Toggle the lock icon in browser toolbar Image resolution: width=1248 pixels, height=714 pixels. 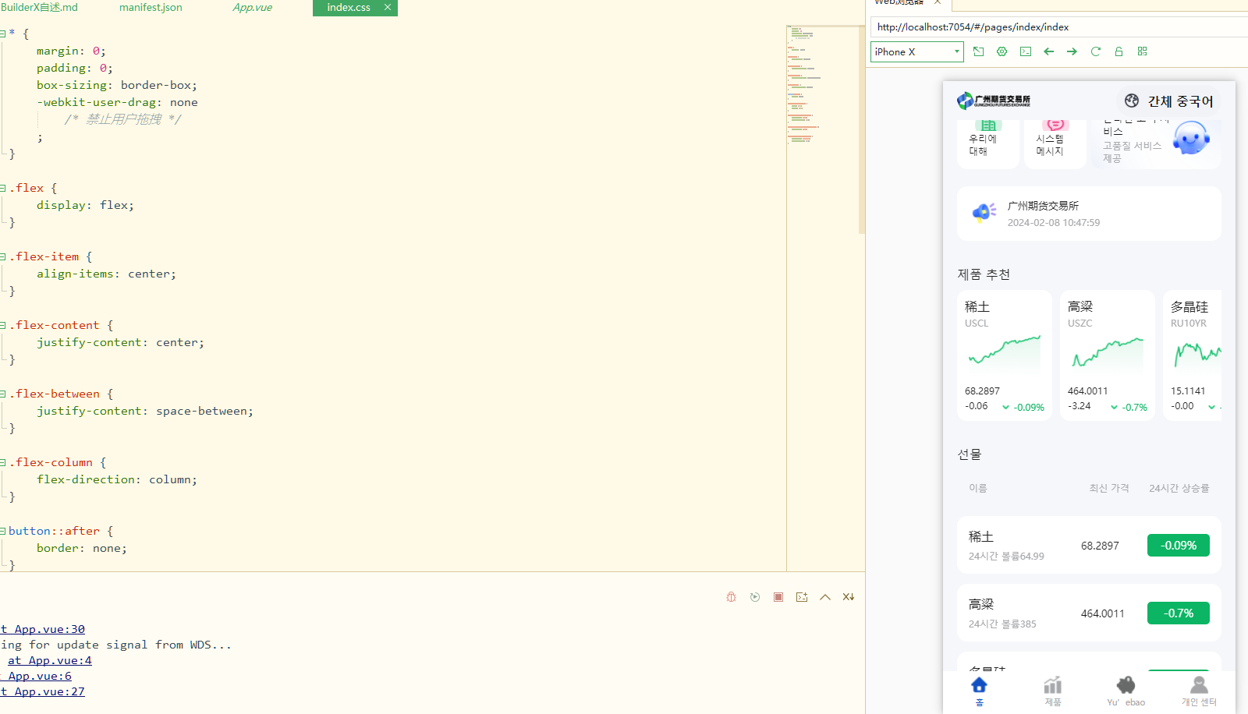coord(1119,51)
